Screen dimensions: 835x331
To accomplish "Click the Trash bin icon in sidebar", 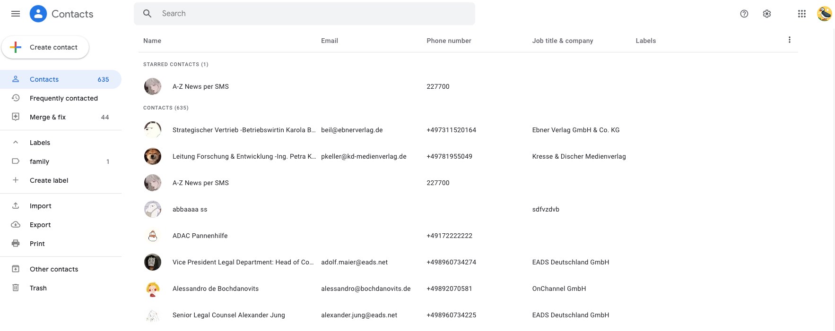I will pos(16,288).
